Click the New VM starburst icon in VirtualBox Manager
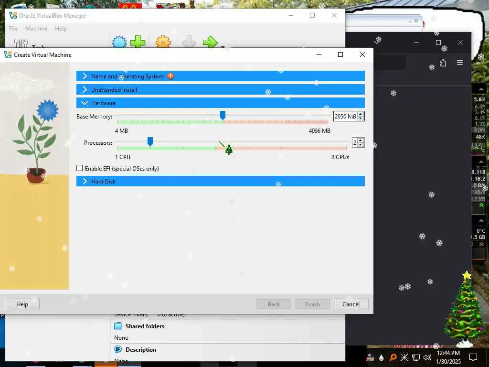The height and width of the screenshot is (367, 489). [x=119, y=42]
